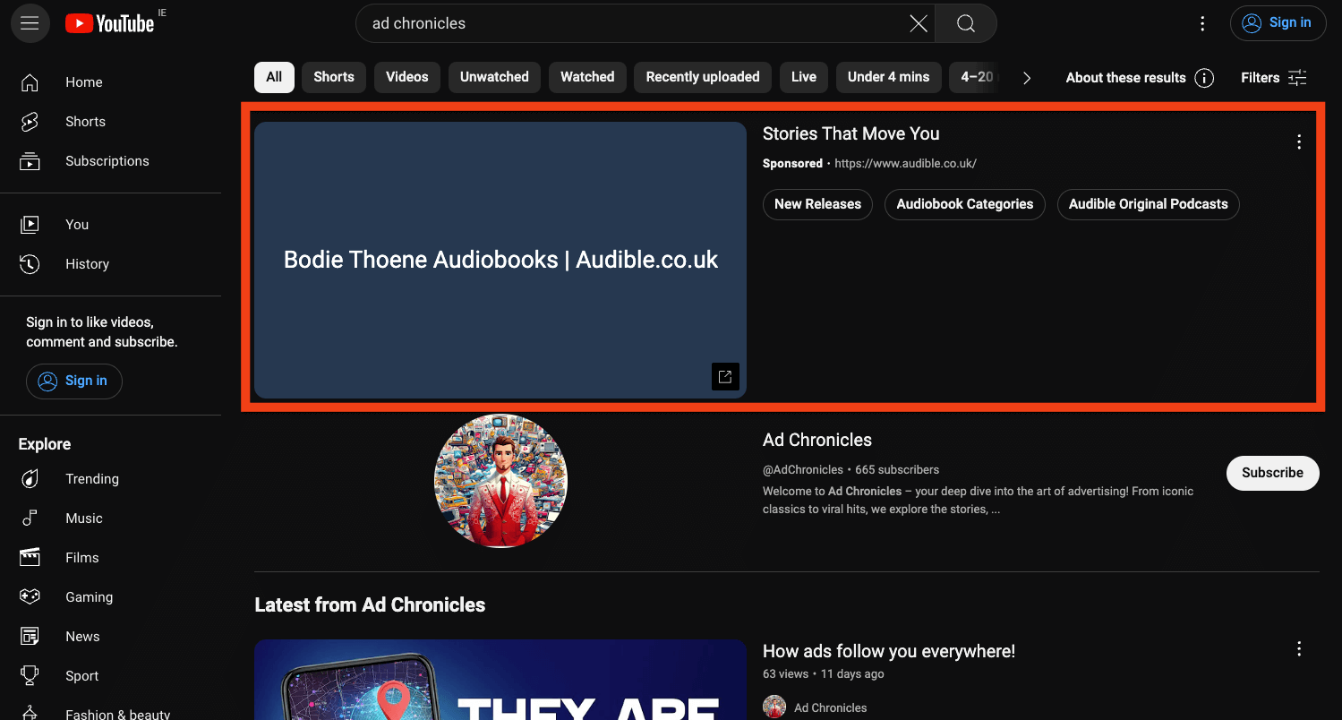Open the top-bar settings kebab menu
Image resolution: width=1342 pixels, height=720 pixels.
pyautogui.click(x=1202, y=24)
